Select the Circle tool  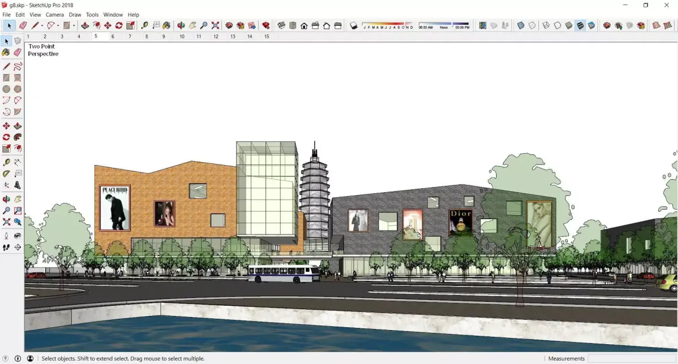[6, 89]
